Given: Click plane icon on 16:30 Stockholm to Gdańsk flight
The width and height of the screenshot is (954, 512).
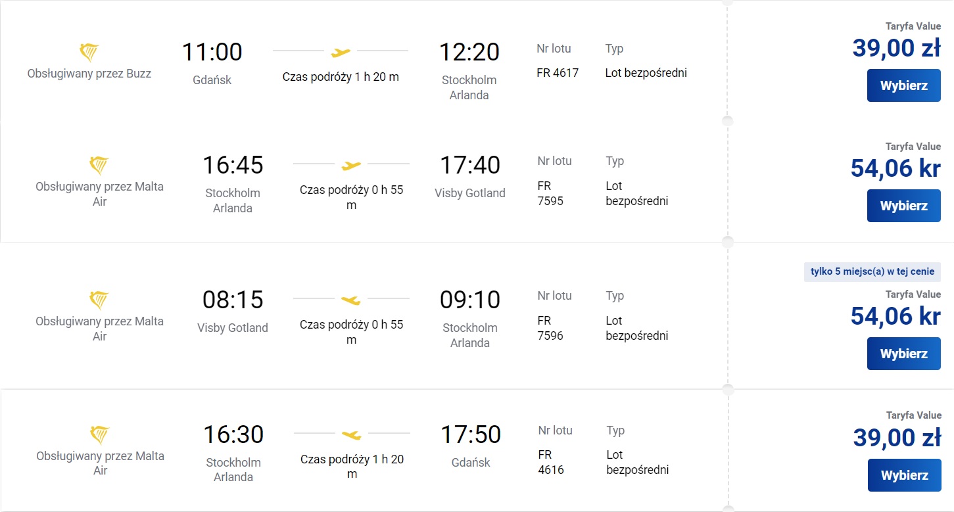Looking at the screenshot, I should click(x=352, y=434).
